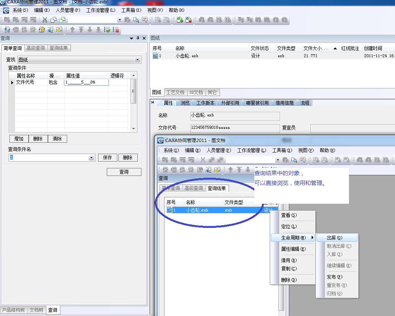
Task: Click the 查询 search button
Action: 124,172
